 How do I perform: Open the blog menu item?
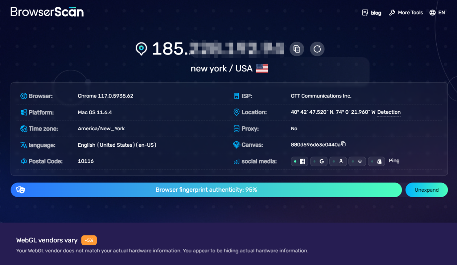coord(372,12)
